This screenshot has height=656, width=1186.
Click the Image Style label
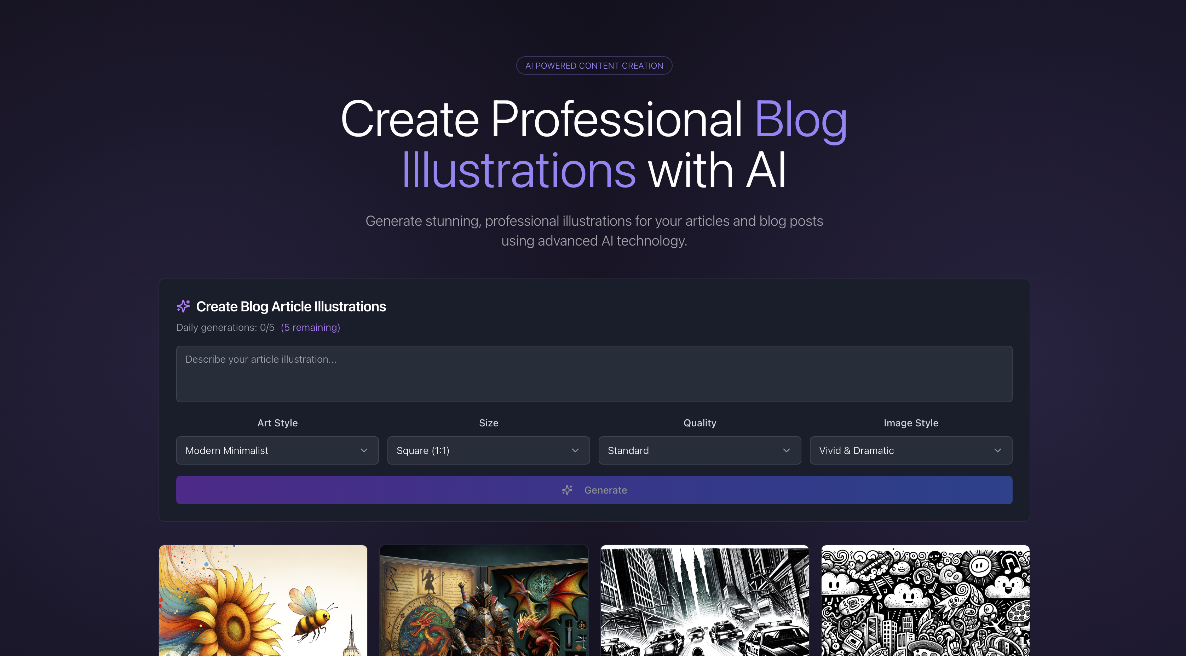pyautogui.click(x=911, y=422)
